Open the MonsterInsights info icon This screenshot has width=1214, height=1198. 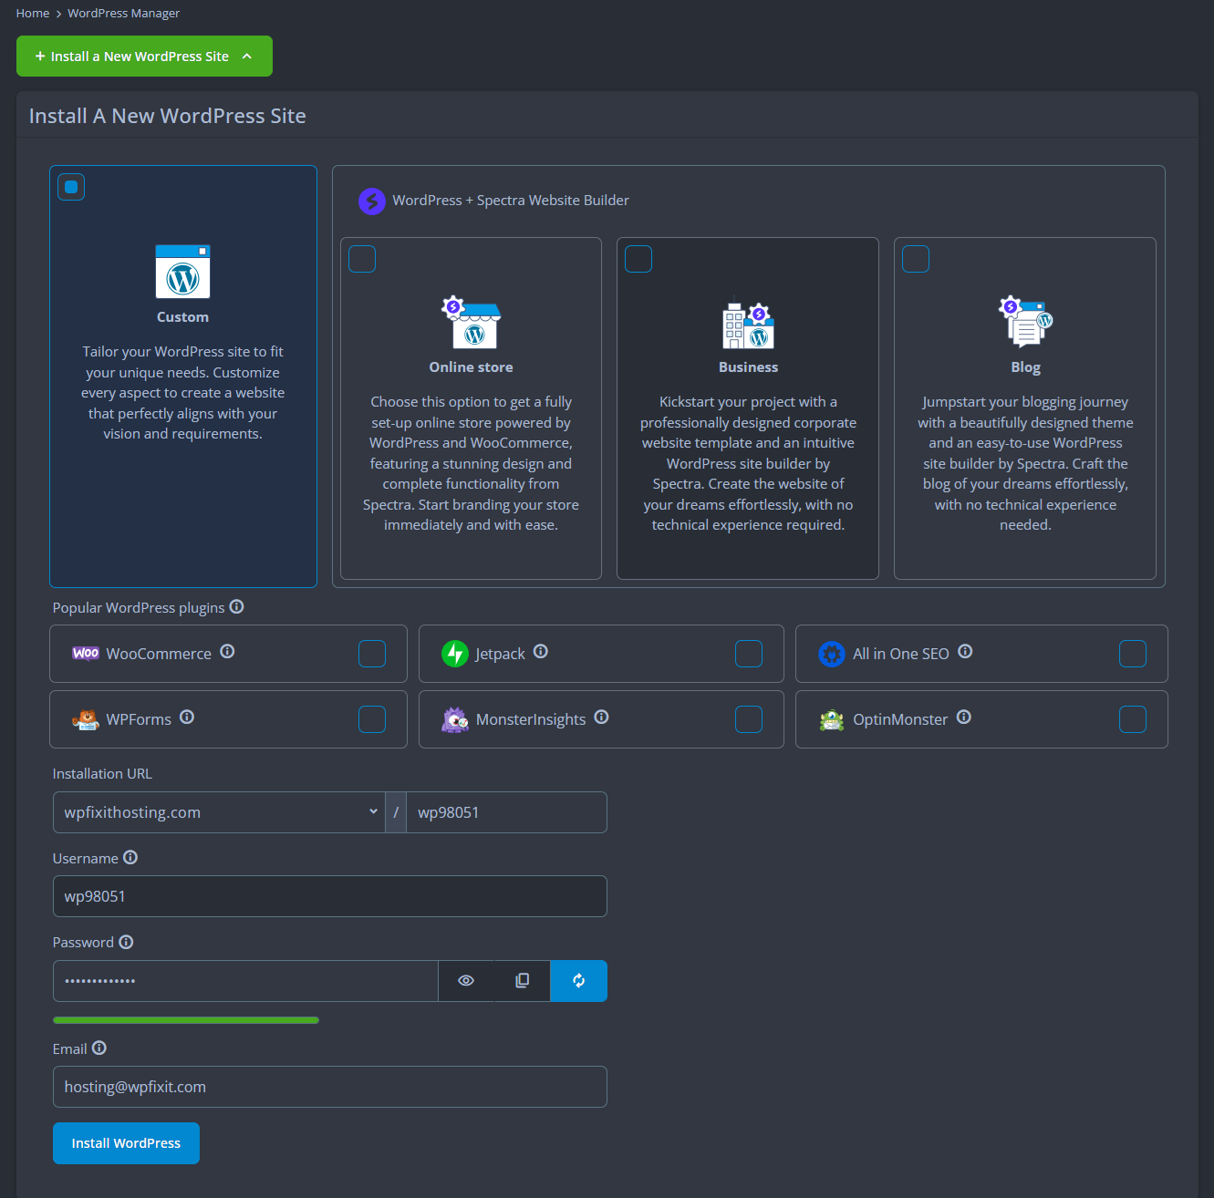click(601, 717)
